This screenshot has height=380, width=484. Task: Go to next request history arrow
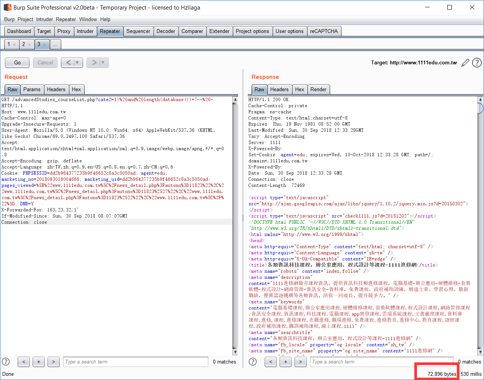pyautogui.click(x=94, y=62)
